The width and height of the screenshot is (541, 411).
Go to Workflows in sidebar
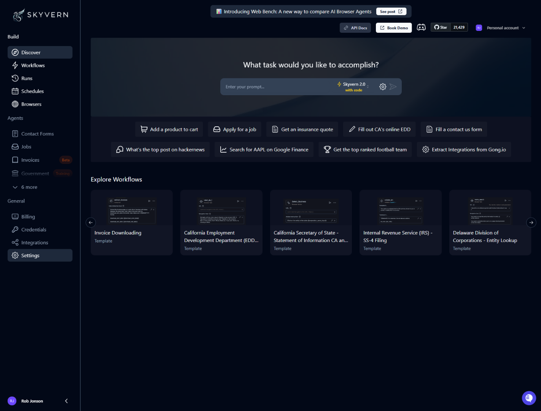pos(40,65)
